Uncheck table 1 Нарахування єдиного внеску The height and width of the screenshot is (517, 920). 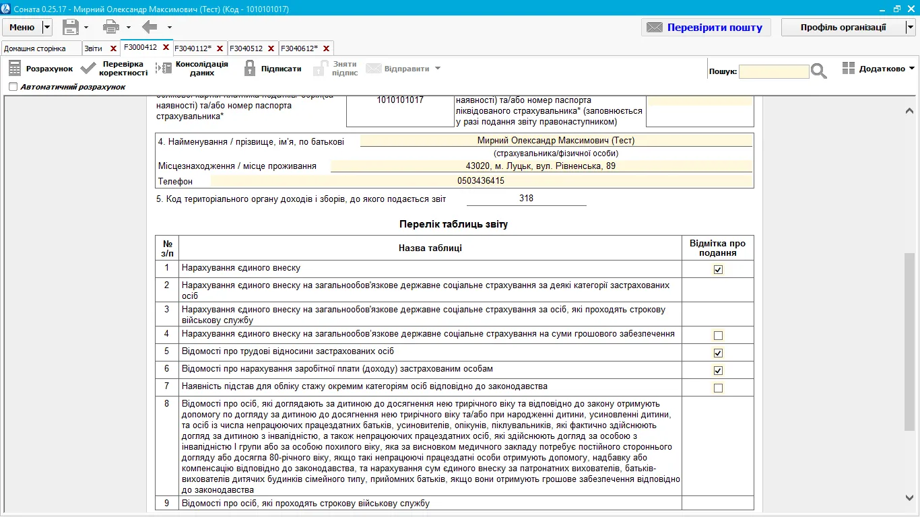pos(718,269)
